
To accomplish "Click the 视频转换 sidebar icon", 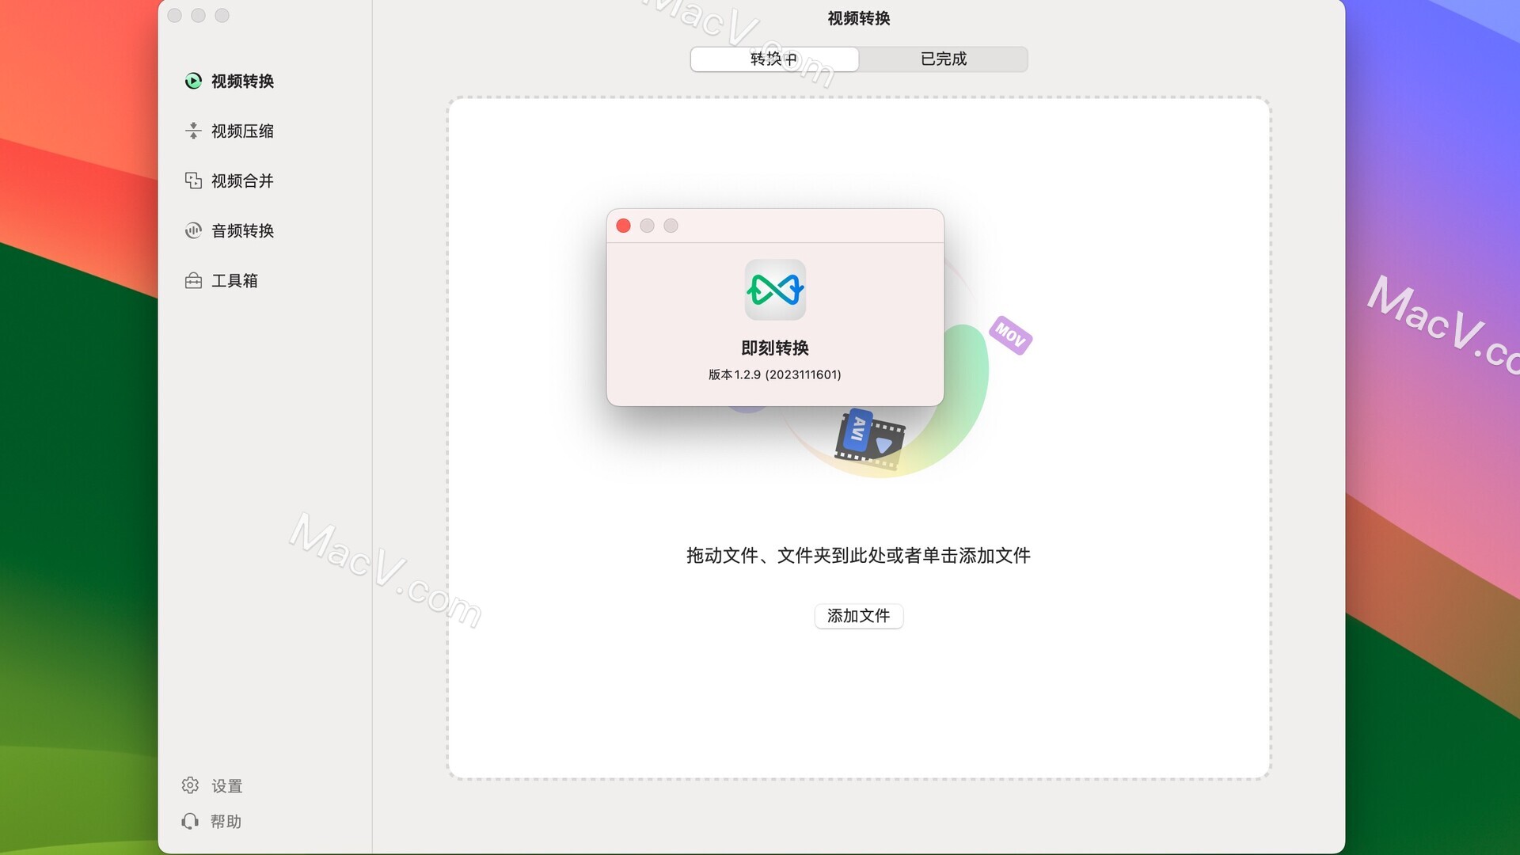I will click(193, 81).
